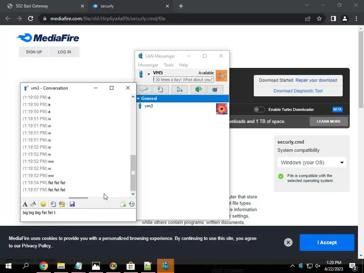Click the public chat icon in LAN Messenger
Screen dimensions: 364x273
(x=215, y=89)
